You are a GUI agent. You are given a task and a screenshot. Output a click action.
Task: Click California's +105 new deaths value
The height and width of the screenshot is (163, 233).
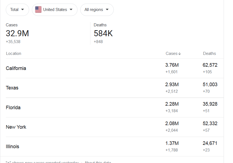(x=207, y=72)
